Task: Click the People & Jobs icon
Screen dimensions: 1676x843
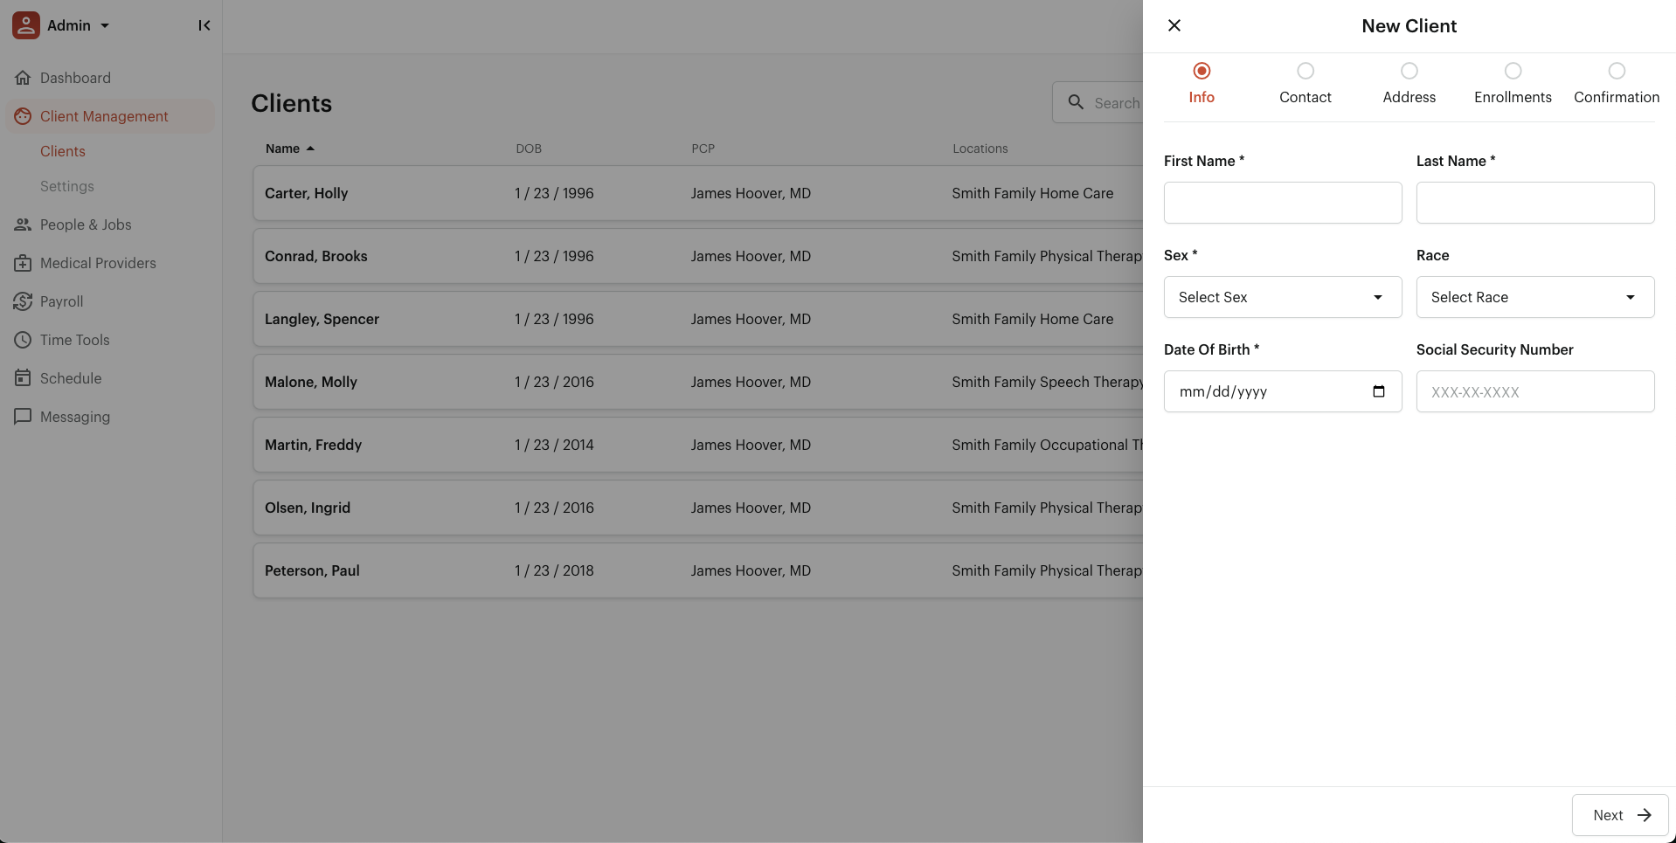Action: click(x=23, y=225)
